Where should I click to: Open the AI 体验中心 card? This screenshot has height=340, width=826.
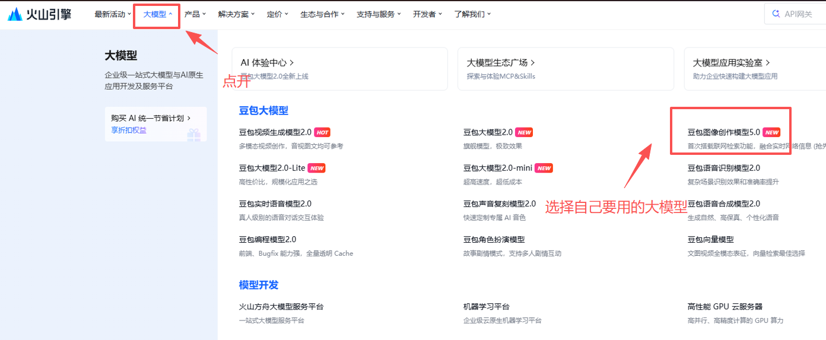(339, 68)
